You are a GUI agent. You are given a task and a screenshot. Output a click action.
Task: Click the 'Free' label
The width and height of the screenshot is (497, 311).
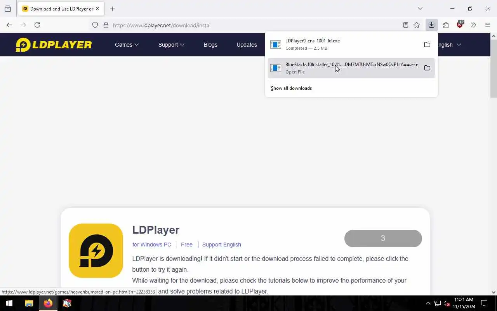[187, 245]
